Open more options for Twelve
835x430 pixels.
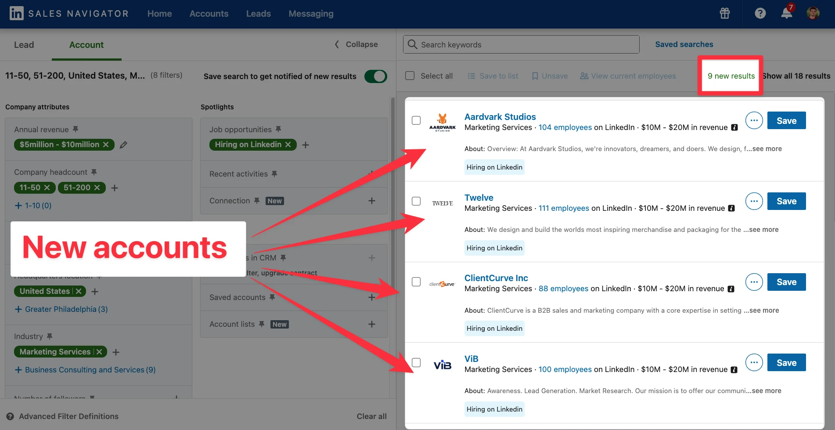[754, 201]
